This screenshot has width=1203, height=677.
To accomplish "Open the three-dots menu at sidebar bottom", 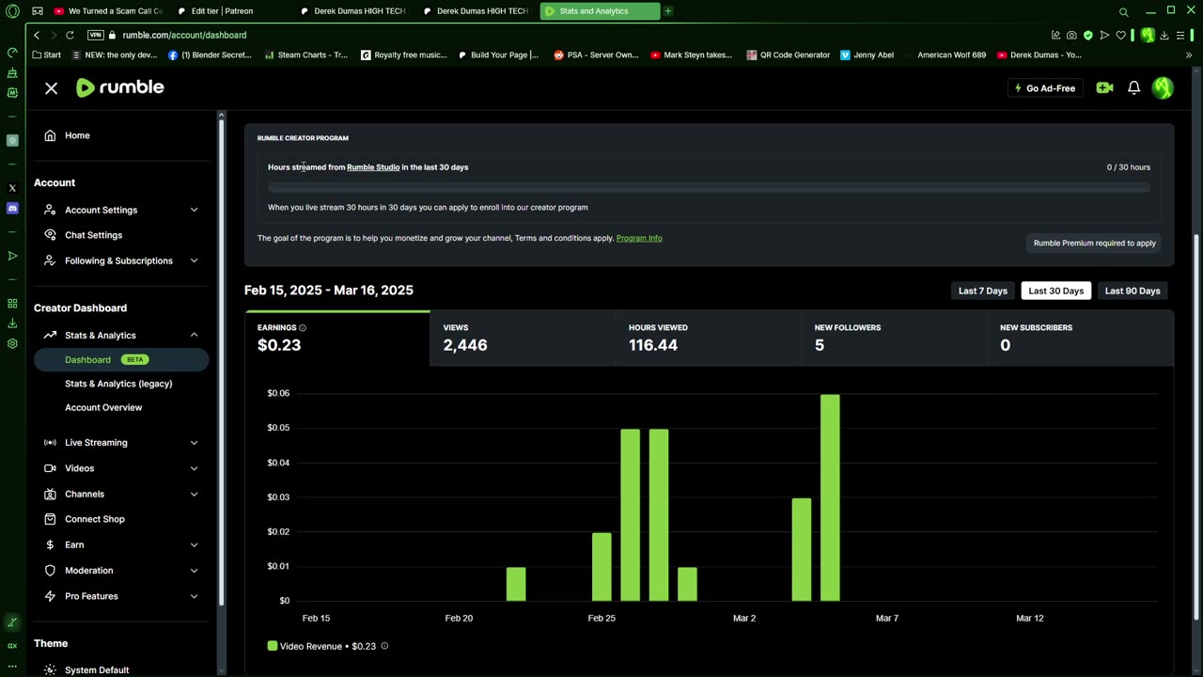I will pyautogui.click(x=12, y=666).
